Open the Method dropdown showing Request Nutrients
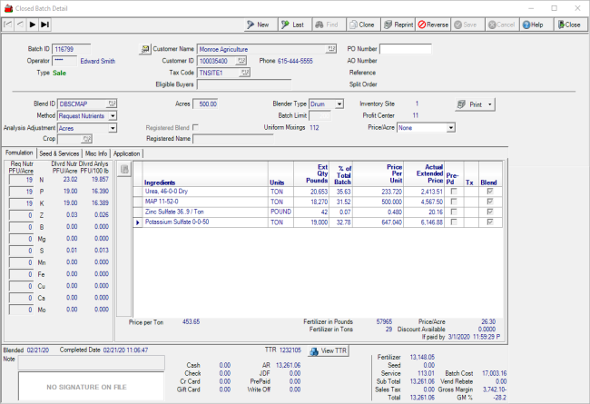Screen dimensions: 590x404 112,116
